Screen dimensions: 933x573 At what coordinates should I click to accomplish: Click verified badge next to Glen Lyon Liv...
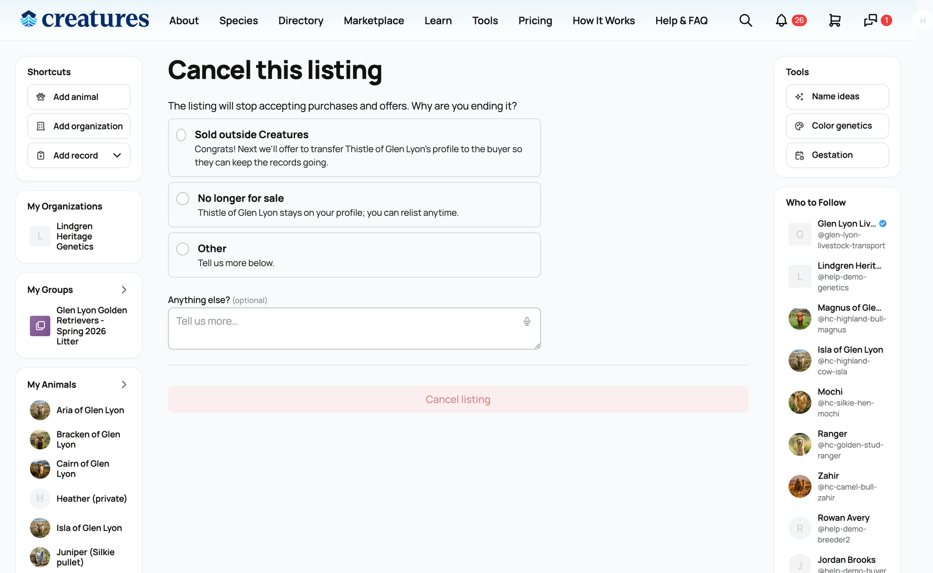[x=883, y=224]
